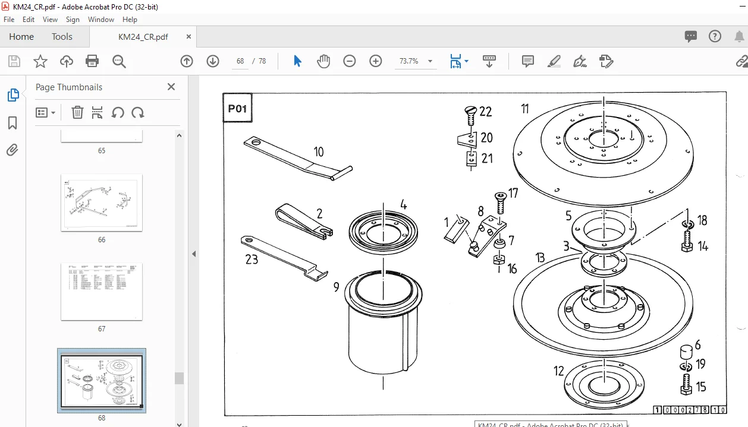
Task: Click the share link icon
Action: click(742, 61)
